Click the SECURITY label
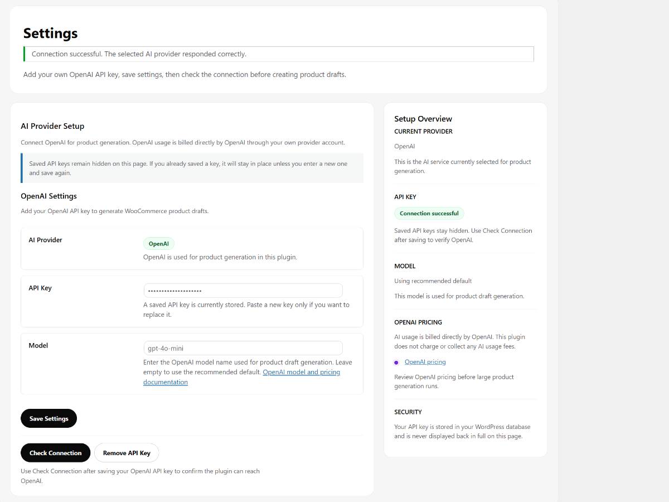 [x=408, y=412]
